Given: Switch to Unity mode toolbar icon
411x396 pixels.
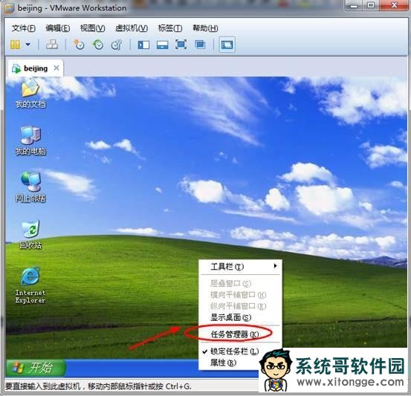Looking at the screenshot, I should (200, 45).
